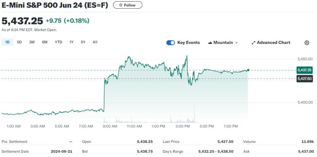
Task: Select the 5Y time range
Action: tap(83, 42)
